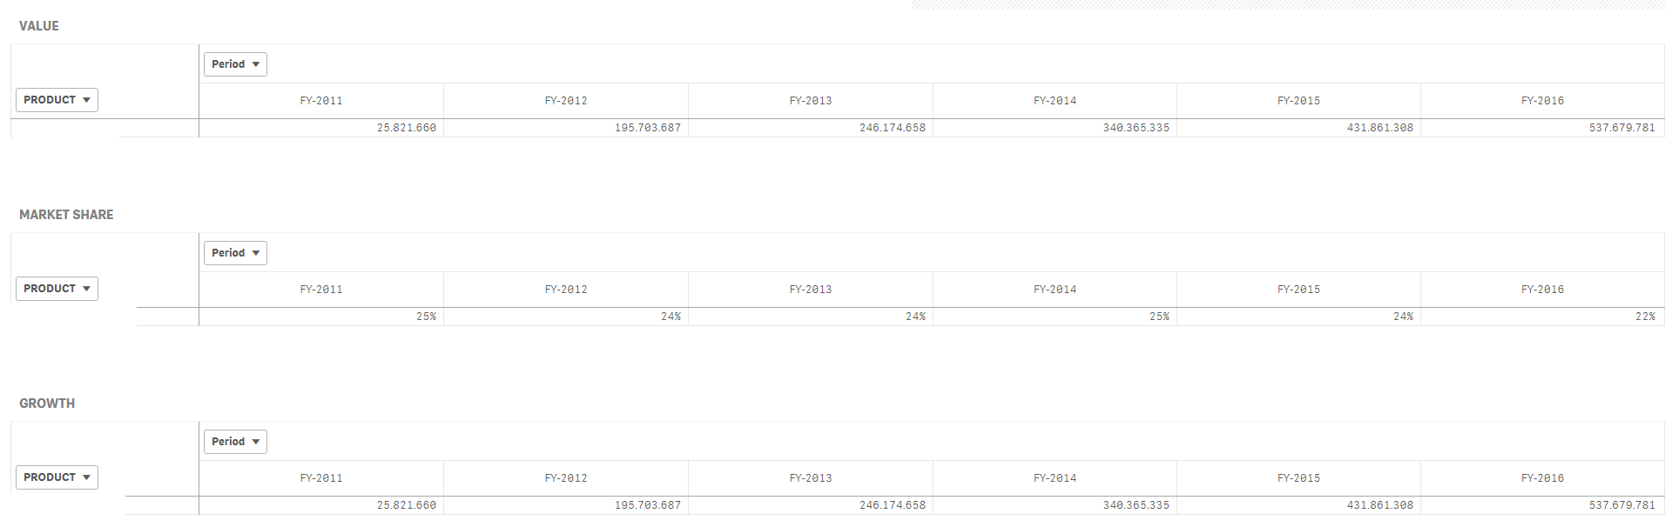Image resolution: width=1672 pixels, height=527 pixels.
Task: Click the 22% market share cell
Action: (x=1644, y=317)
